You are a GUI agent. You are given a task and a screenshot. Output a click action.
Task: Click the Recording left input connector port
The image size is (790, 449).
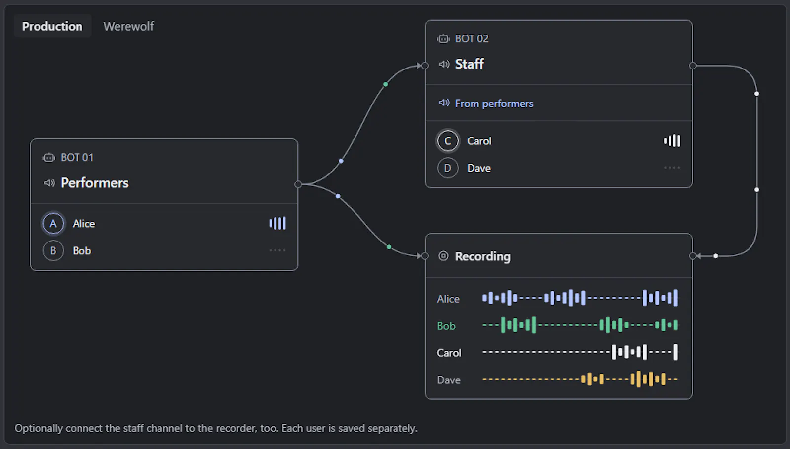coord(425,256)
